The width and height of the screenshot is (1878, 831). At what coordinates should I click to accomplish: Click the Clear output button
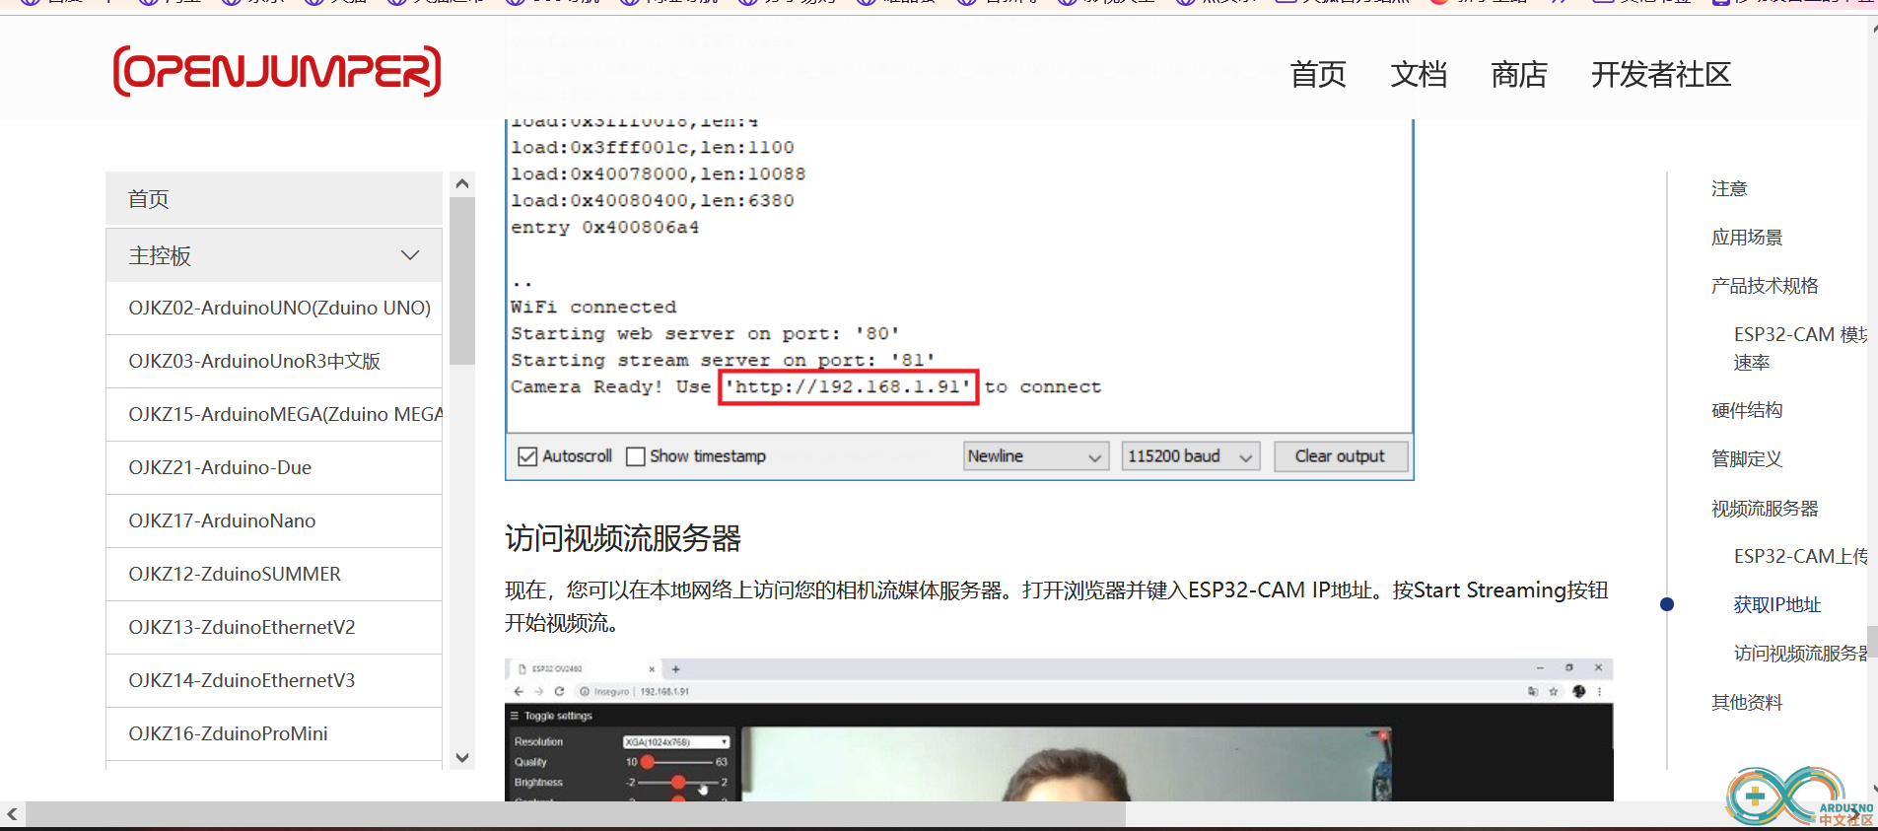(x=1340, y=456)
